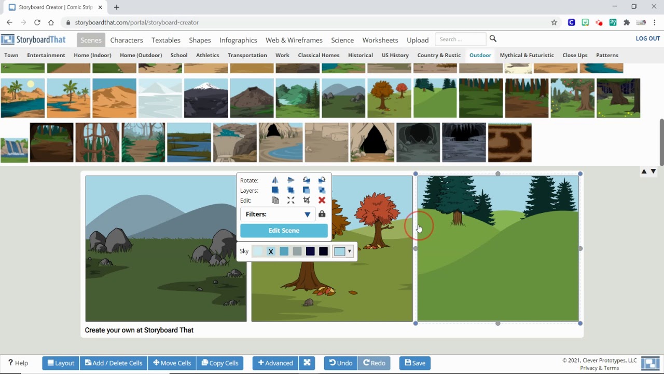Copy the selected scene

coord(275,200)
